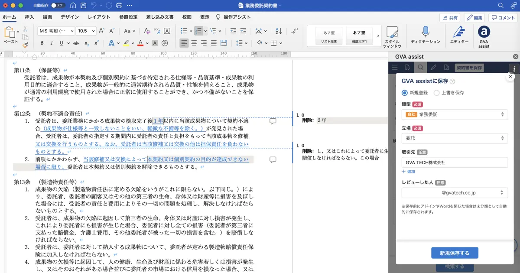Screen dimensions: 520x273
Task: Center align the paragraph
Action: pos(194,43)
